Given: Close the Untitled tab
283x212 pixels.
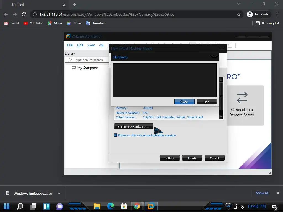Looking at the screenshot, I should coord(64,5).
